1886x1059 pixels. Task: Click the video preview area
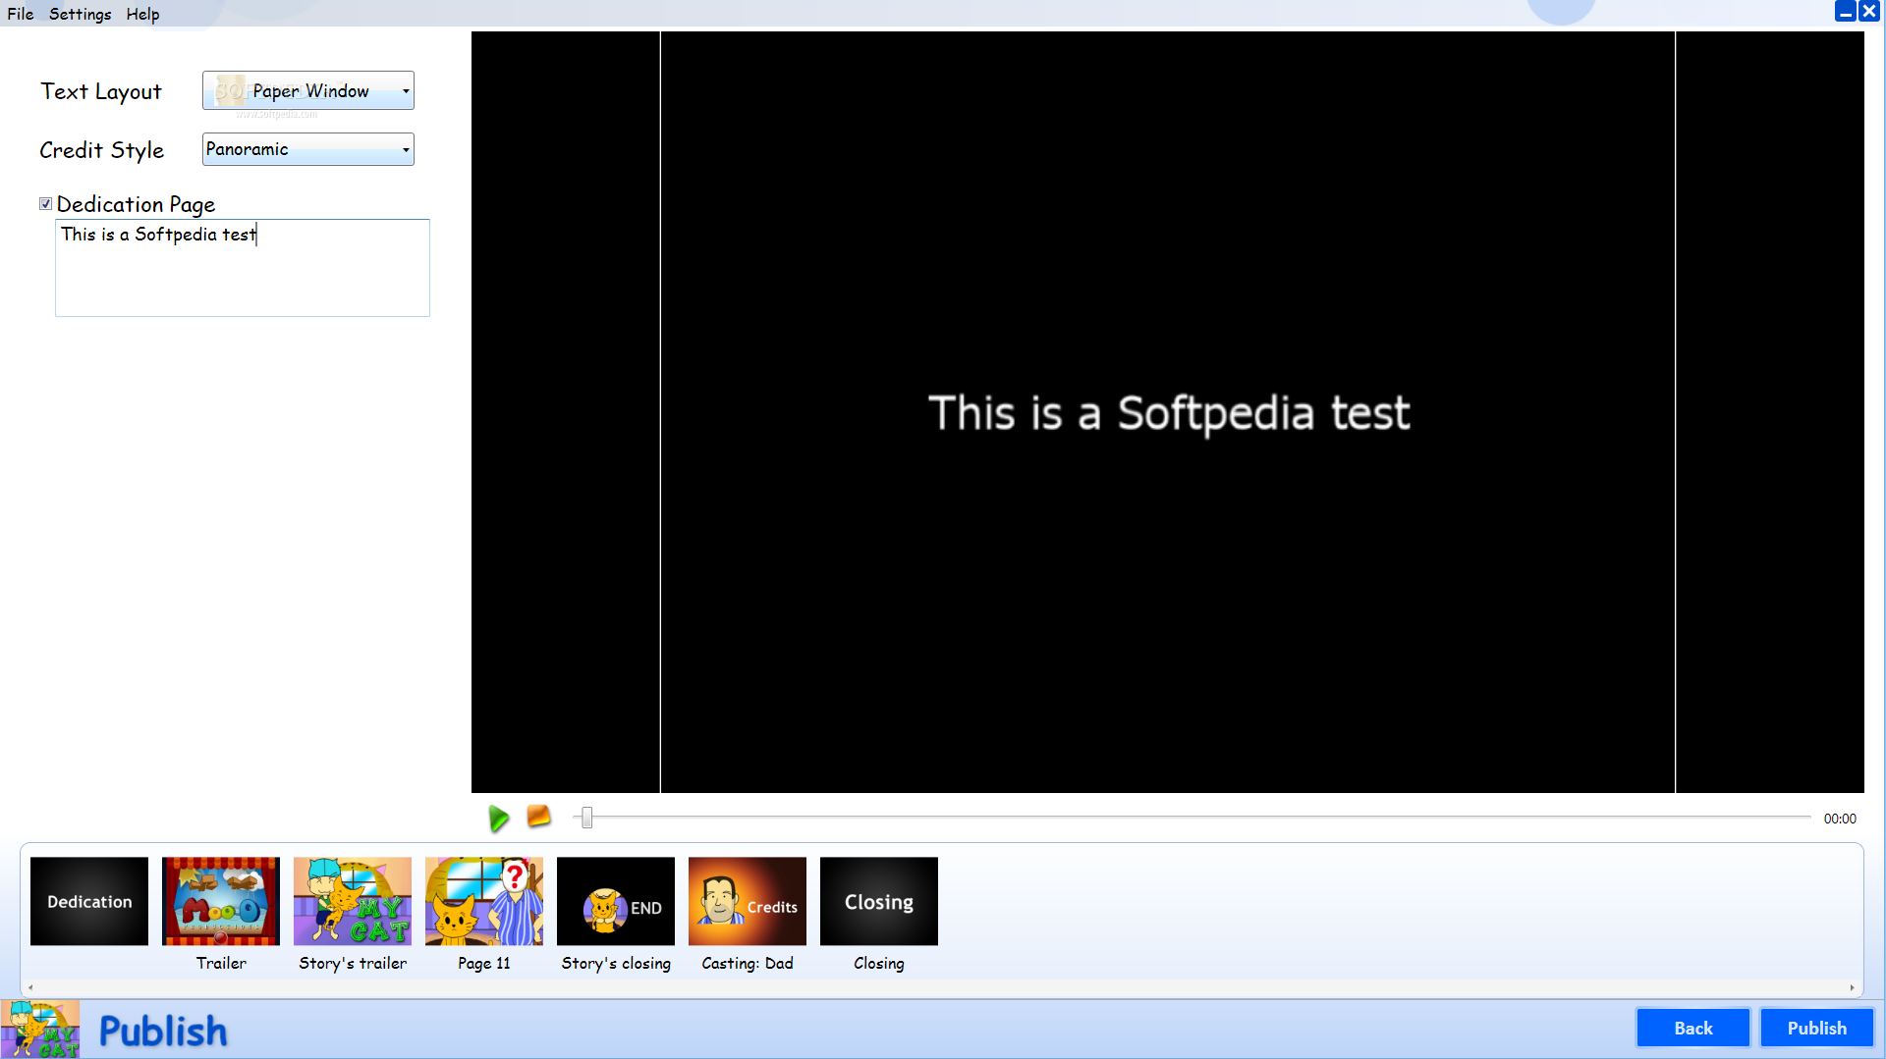coord(1168,412)
